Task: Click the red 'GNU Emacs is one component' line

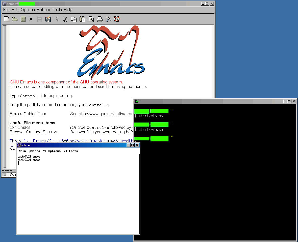Action: pos(66,82)
